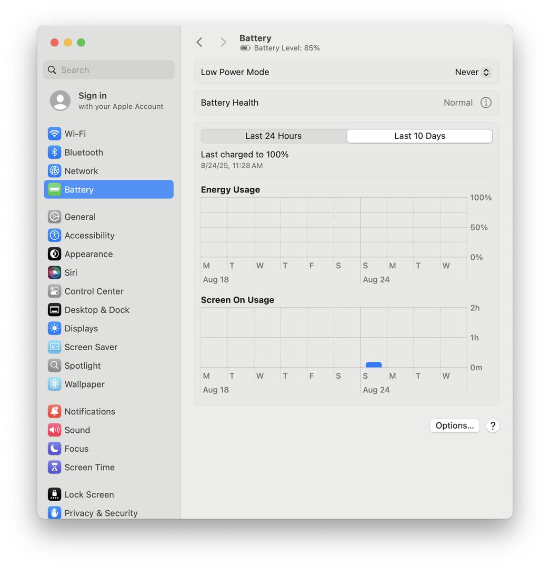
Task: Open the Lock Screen icon
Action: click(54, 494)
